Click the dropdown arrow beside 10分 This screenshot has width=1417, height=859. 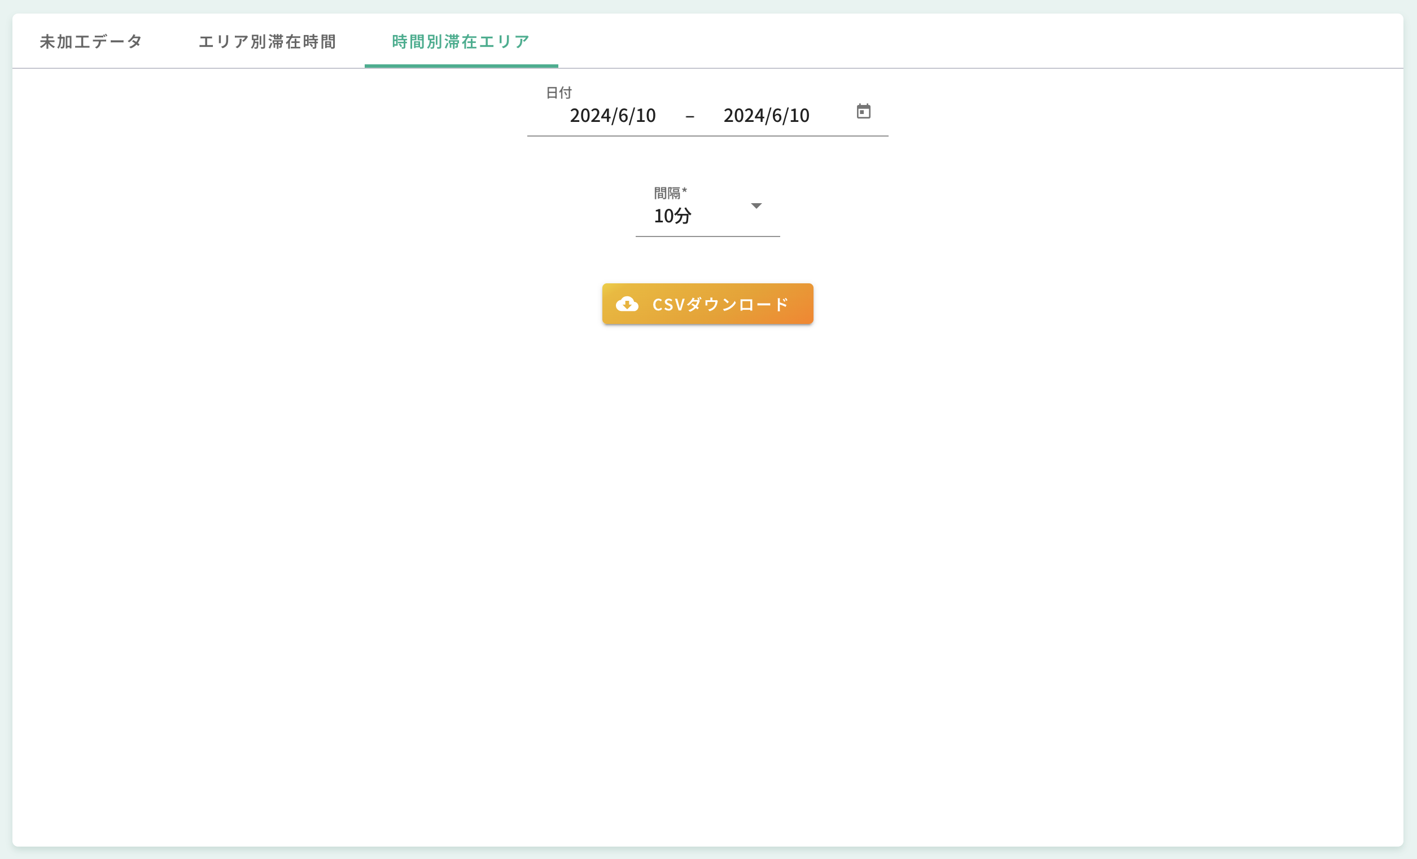click(x=756, y=207)
